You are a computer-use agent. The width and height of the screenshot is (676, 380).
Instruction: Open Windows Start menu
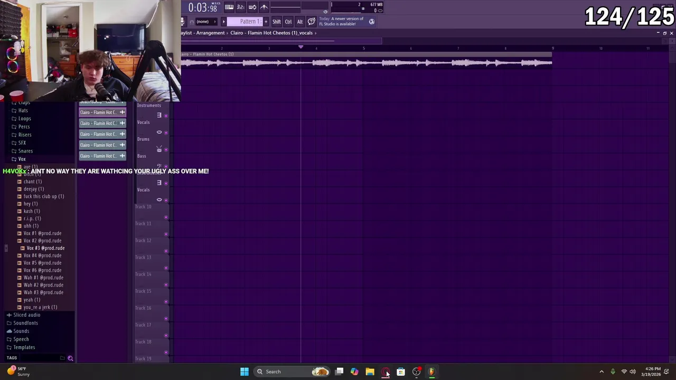(x=245, y=372)
